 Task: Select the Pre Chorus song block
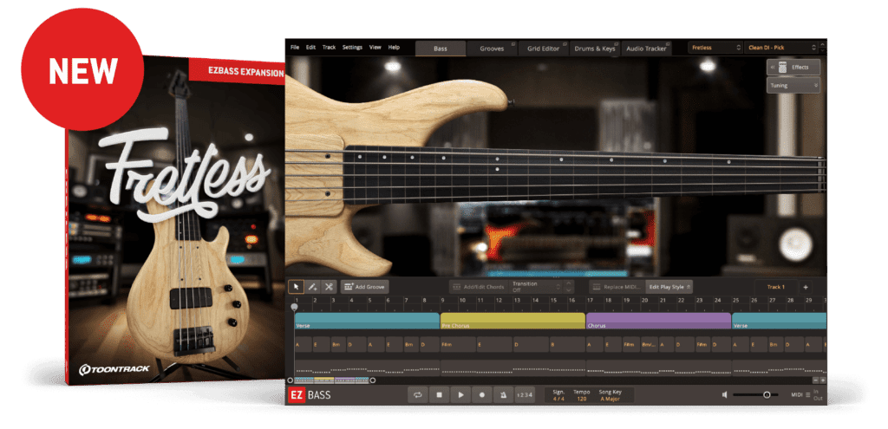tap(513, 322)
